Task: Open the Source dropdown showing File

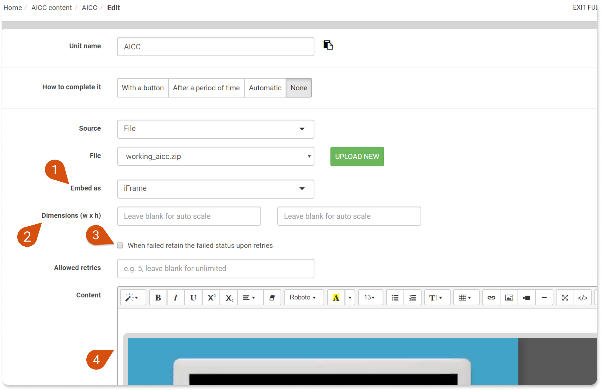Action: (215, 129)
